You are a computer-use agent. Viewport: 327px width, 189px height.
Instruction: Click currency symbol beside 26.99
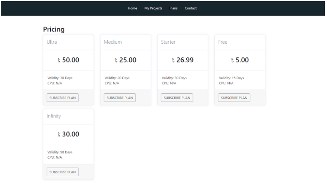point(173,60)
